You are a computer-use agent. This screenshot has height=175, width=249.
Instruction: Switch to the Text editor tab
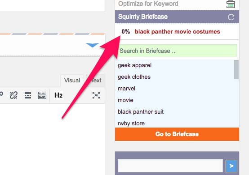click(96, 81)
